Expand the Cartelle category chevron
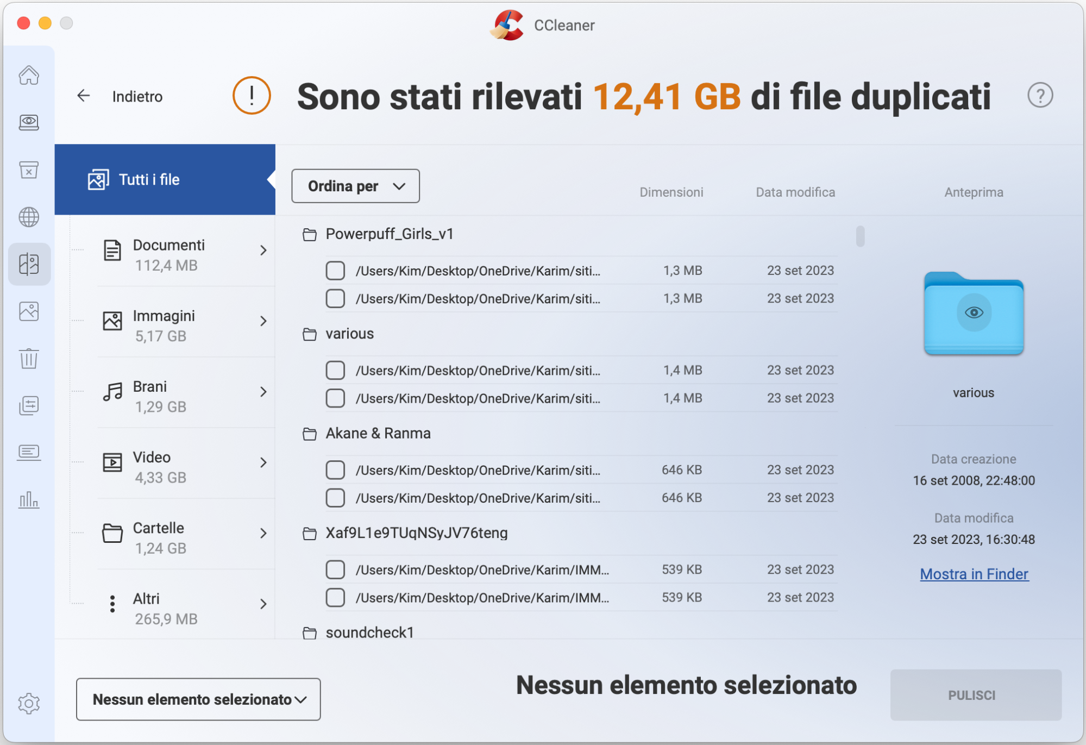The image size is (1086, 745). [263, 533]
